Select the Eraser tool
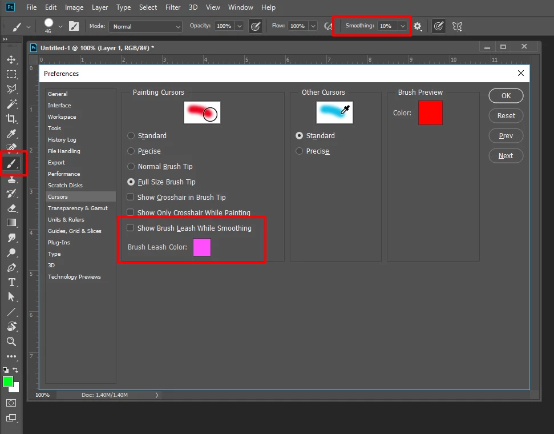This screenshot has width=554, height=434. coord(11,208)
